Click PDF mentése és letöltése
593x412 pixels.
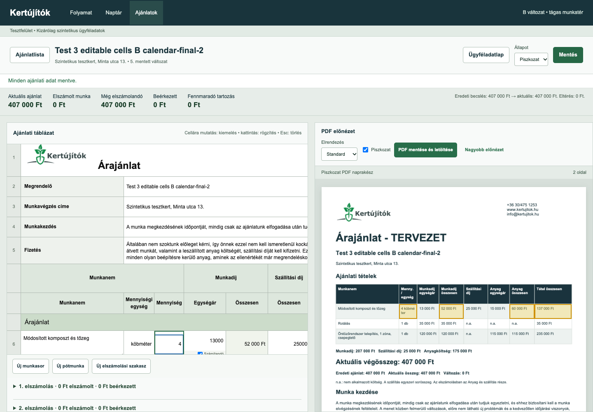(x=425, y=150)
